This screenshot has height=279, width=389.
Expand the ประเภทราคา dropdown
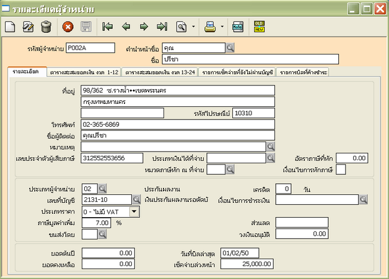point(134,211)
